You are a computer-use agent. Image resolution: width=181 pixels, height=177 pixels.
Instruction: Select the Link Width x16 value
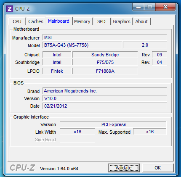click(77, 132)
